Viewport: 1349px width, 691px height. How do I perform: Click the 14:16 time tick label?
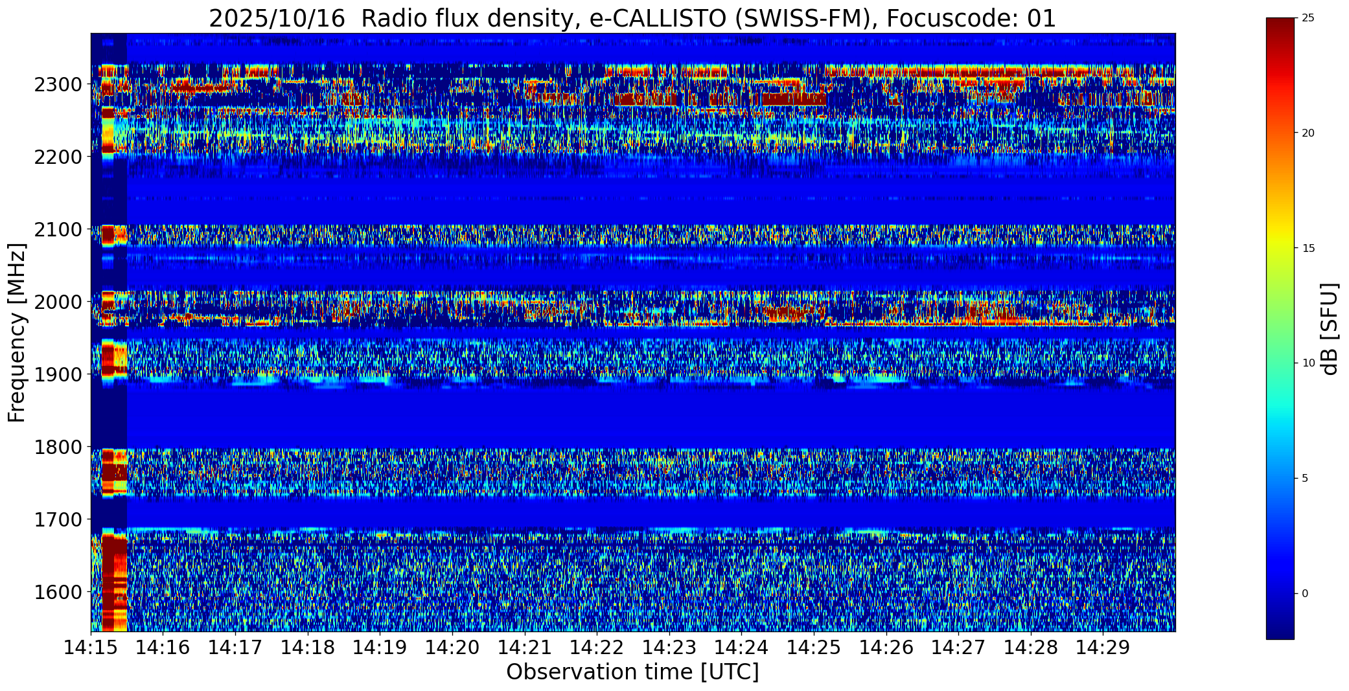[x=163, y=647]
